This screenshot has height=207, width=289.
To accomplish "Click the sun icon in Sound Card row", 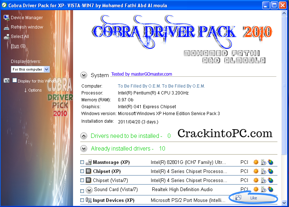I will 256,189.
